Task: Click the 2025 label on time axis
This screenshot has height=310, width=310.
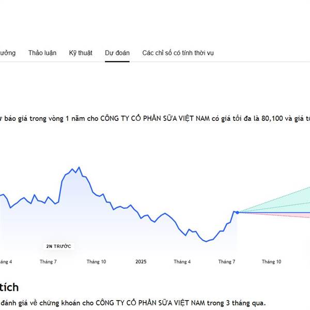Action: [141, 262]
